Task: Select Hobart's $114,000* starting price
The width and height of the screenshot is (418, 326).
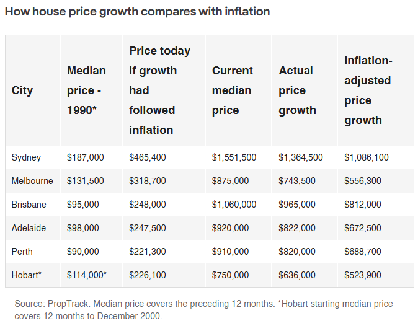Action: pyautogui.click(x=87, y=275)
